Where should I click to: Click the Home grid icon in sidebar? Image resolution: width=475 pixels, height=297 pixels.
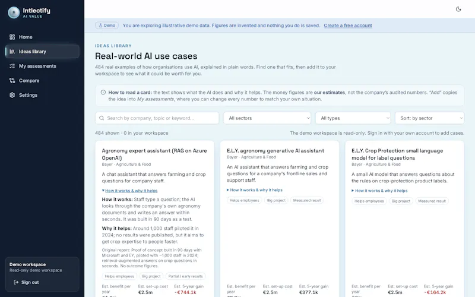pos(12,37)
